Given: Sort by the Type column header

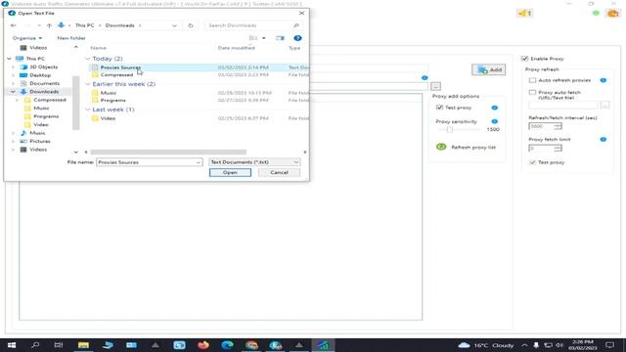Looking at the screenshot, I should coord(294,48).
